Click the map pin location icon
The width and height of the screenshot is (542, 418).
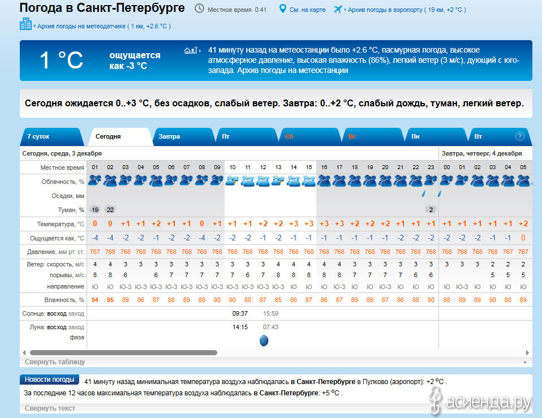(x=283, y=9)
